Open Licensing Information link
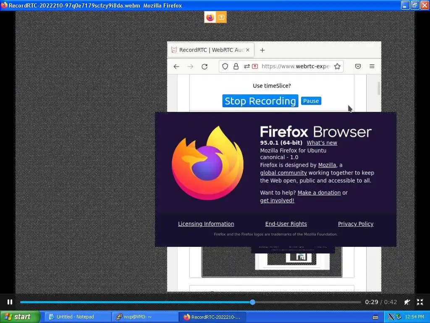This screenshot has width=430, height=323. (x=206, y=224)
